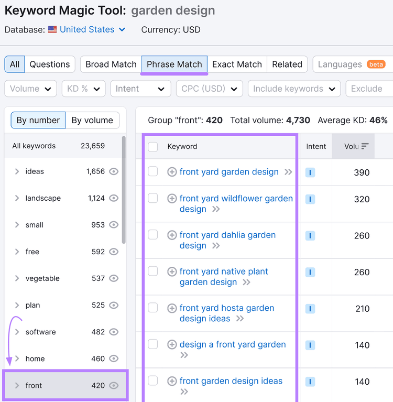
Task: Click the United States flag icon
Action: pos(52,29)
